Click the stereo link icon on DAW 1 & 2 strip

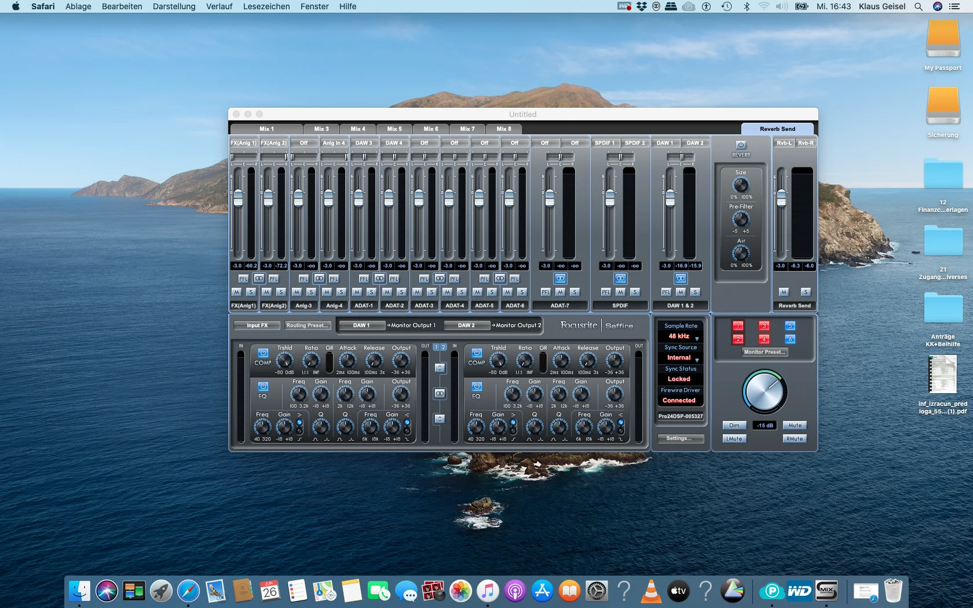[x=681, y=279]
